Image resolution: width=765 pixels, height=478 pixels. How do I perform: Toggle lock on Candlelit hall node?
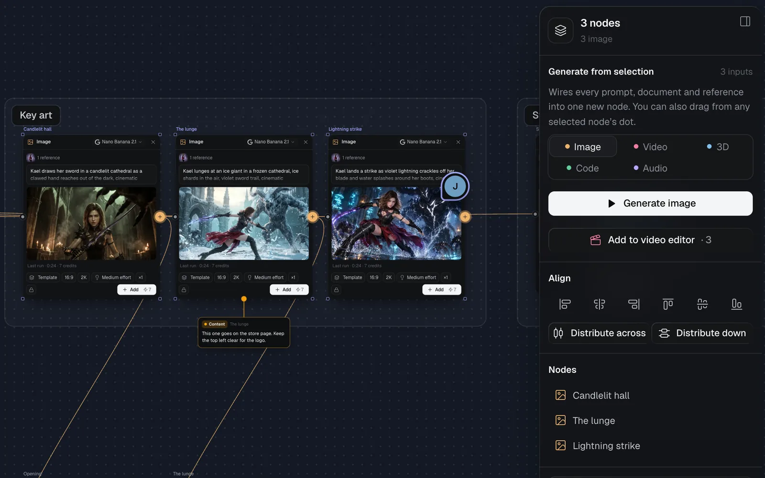coord(32,290)
